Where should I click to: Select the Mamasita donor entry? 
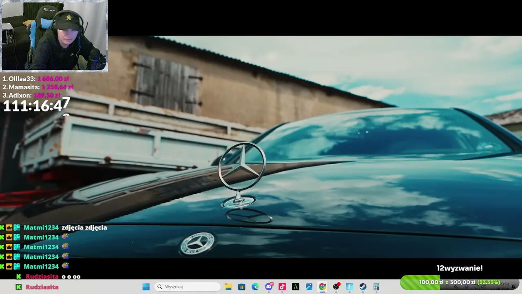pyautogui.click(x=38, y=87)
